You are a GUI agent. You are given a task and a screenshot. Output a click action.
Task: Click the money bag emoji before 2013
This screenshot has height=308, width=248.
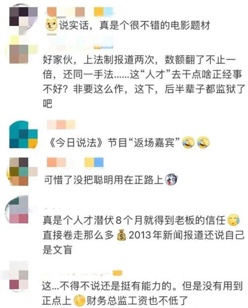point(121,235)
